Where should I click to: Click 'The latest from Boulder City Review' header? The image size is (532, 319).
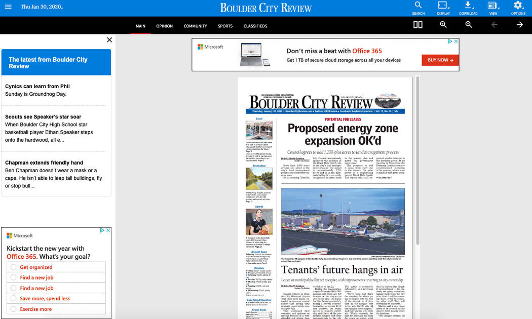pyautogui.click(x=56, y=62)
